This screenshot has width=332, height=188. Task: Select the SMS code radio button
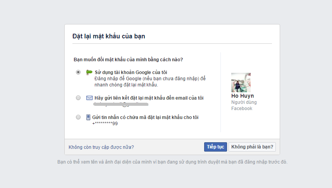tap(78, 117)
